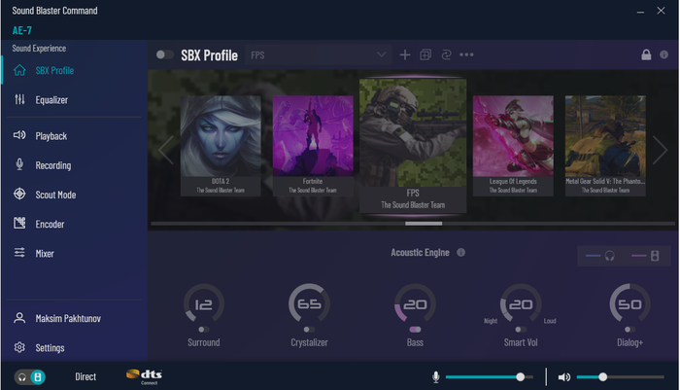Click the Bass dial showing 20

click(x=415, y=303)
